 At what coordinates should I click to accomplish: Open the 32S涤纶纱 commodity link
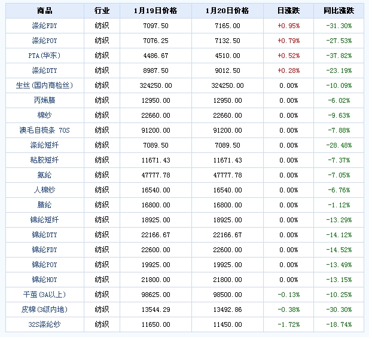(x=44, y=324)
